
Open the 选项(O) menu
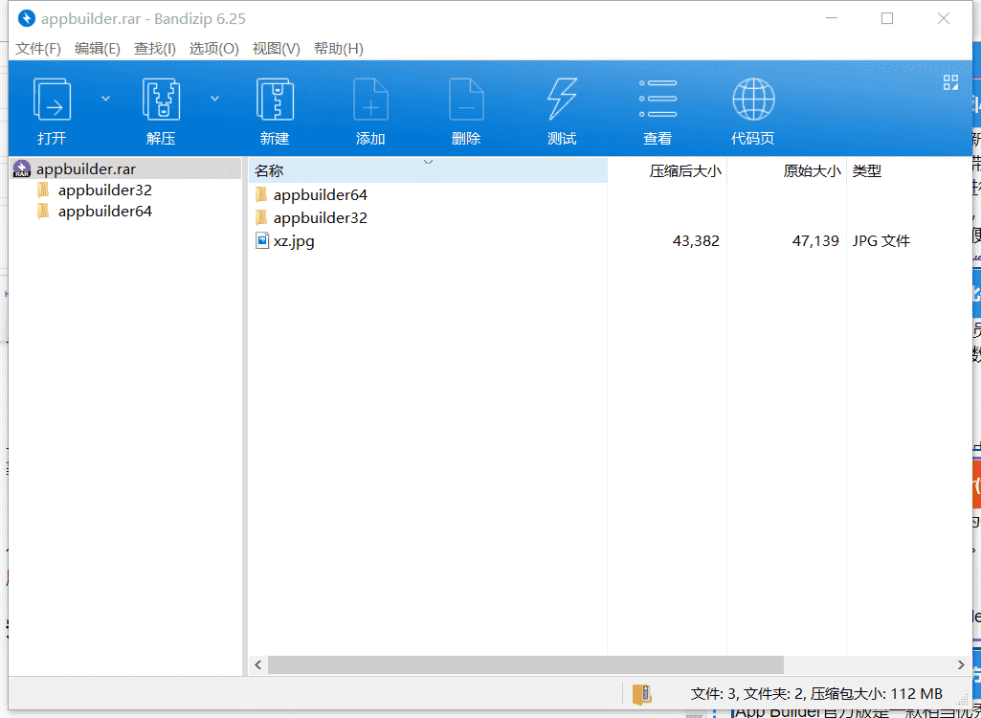214,49
